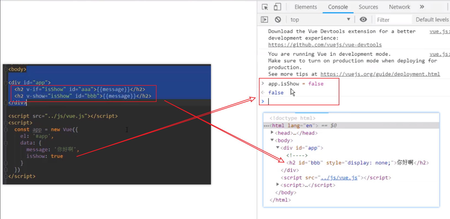This screenshot has height=219, width=450.
Task: Go to the Network tab
Action: pyautogui.click(x=399, y=7)
